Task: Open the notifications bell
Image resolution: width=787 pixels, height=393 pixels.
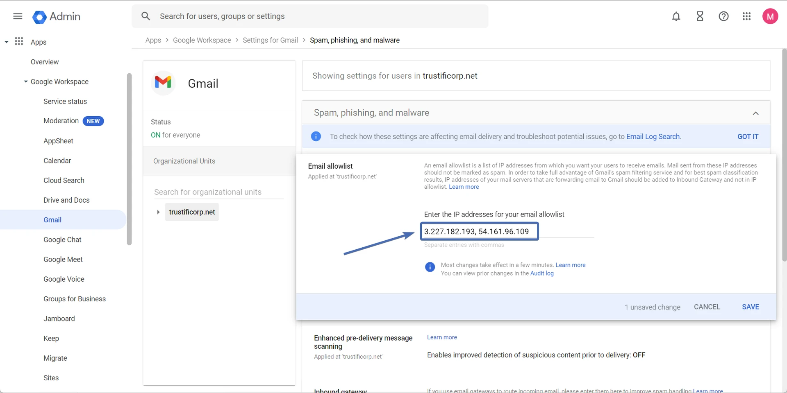Action: click(676, 16)
